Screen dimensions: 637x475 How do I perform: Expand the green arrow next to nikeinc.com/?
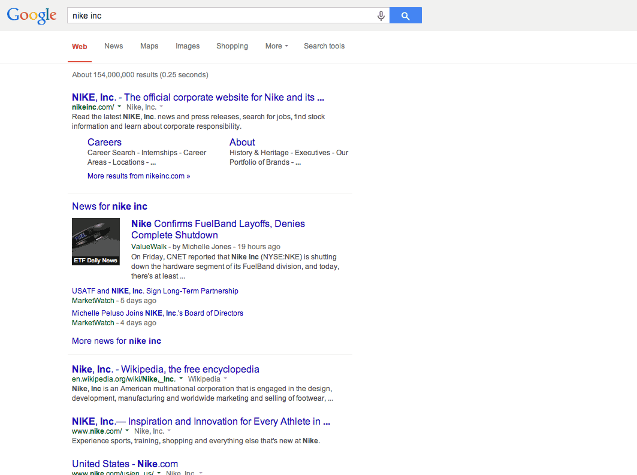[119, 107]
